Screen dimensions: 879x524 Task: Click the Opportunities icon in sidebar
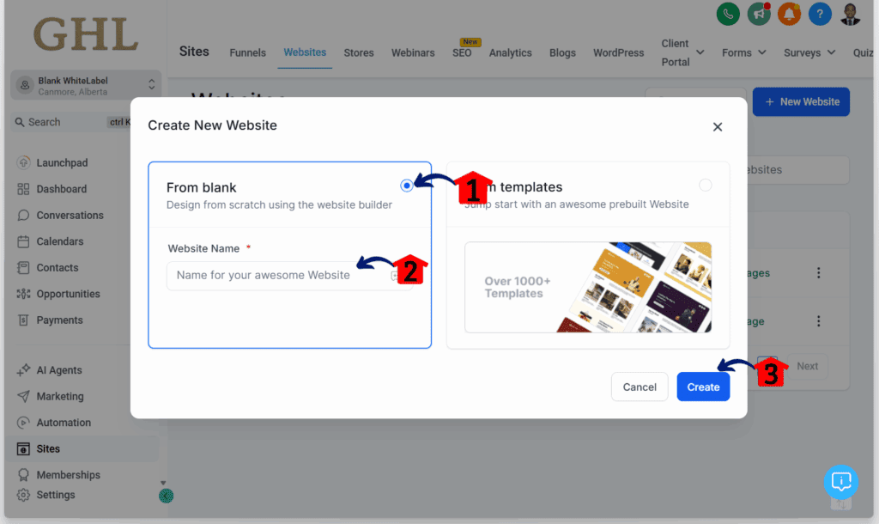click(x=23, y=294)
